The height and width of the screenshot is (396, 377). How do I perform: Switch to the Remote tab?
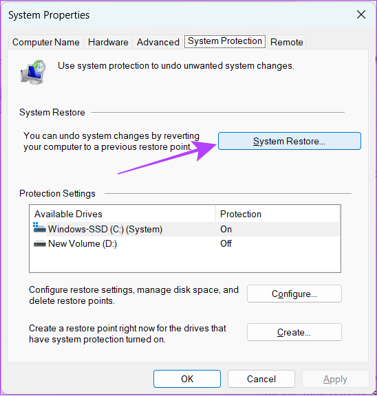point(287,42)
